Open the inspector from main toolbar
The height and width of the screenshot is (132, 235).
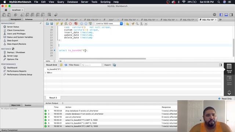click(15, 15)
